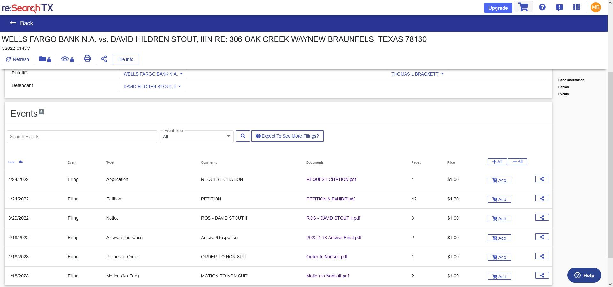Viewport: 613px width, 287px height.
Task: Expand DAVID HILDREN STOUT, II party dropdown
Action: [152, 87]
